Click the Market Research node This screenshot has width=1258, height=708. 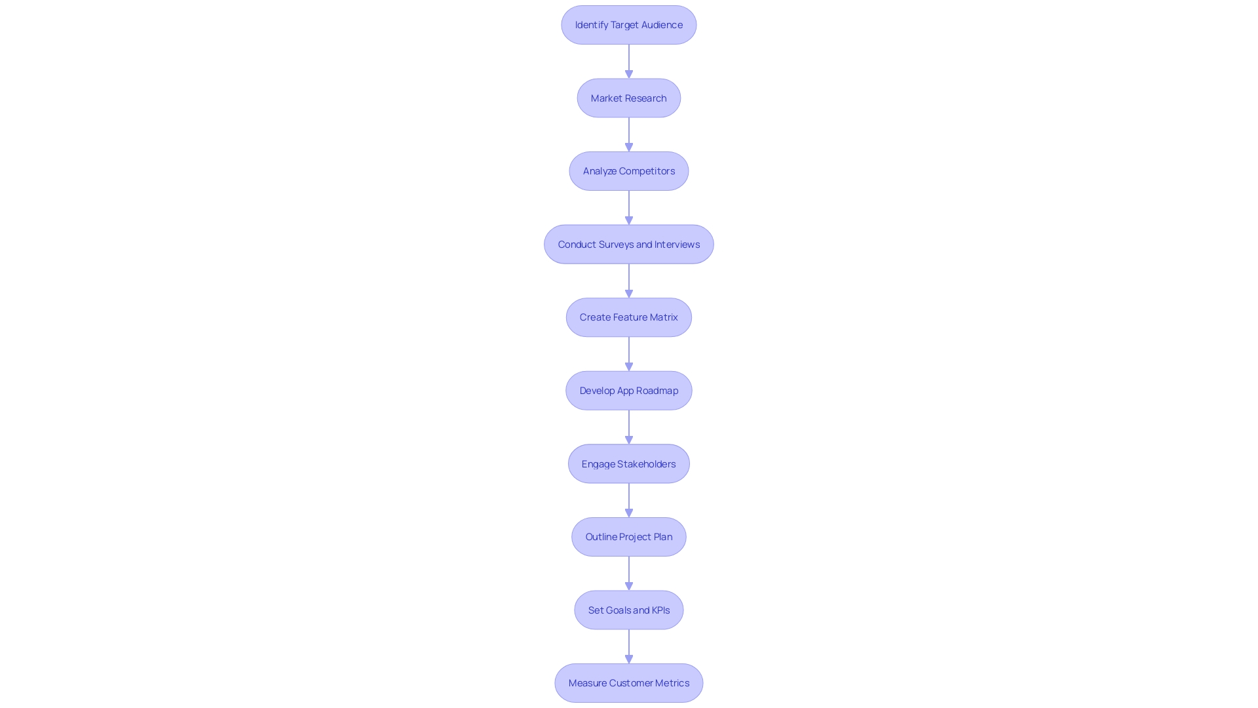point(629,97)
